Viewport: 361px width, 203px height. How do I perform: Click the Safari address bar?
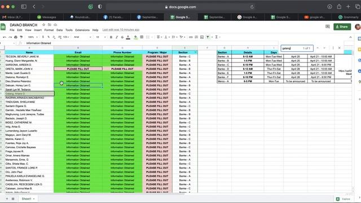pyautogui.click(x=180, y=7)
